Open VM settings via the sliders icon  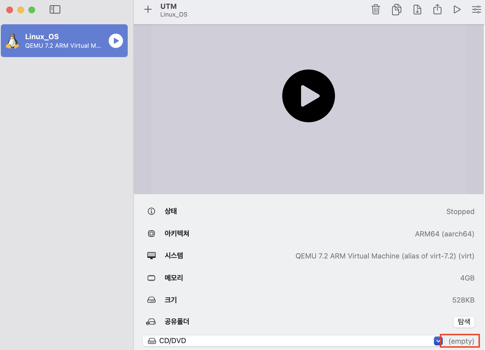click(476, 10)
